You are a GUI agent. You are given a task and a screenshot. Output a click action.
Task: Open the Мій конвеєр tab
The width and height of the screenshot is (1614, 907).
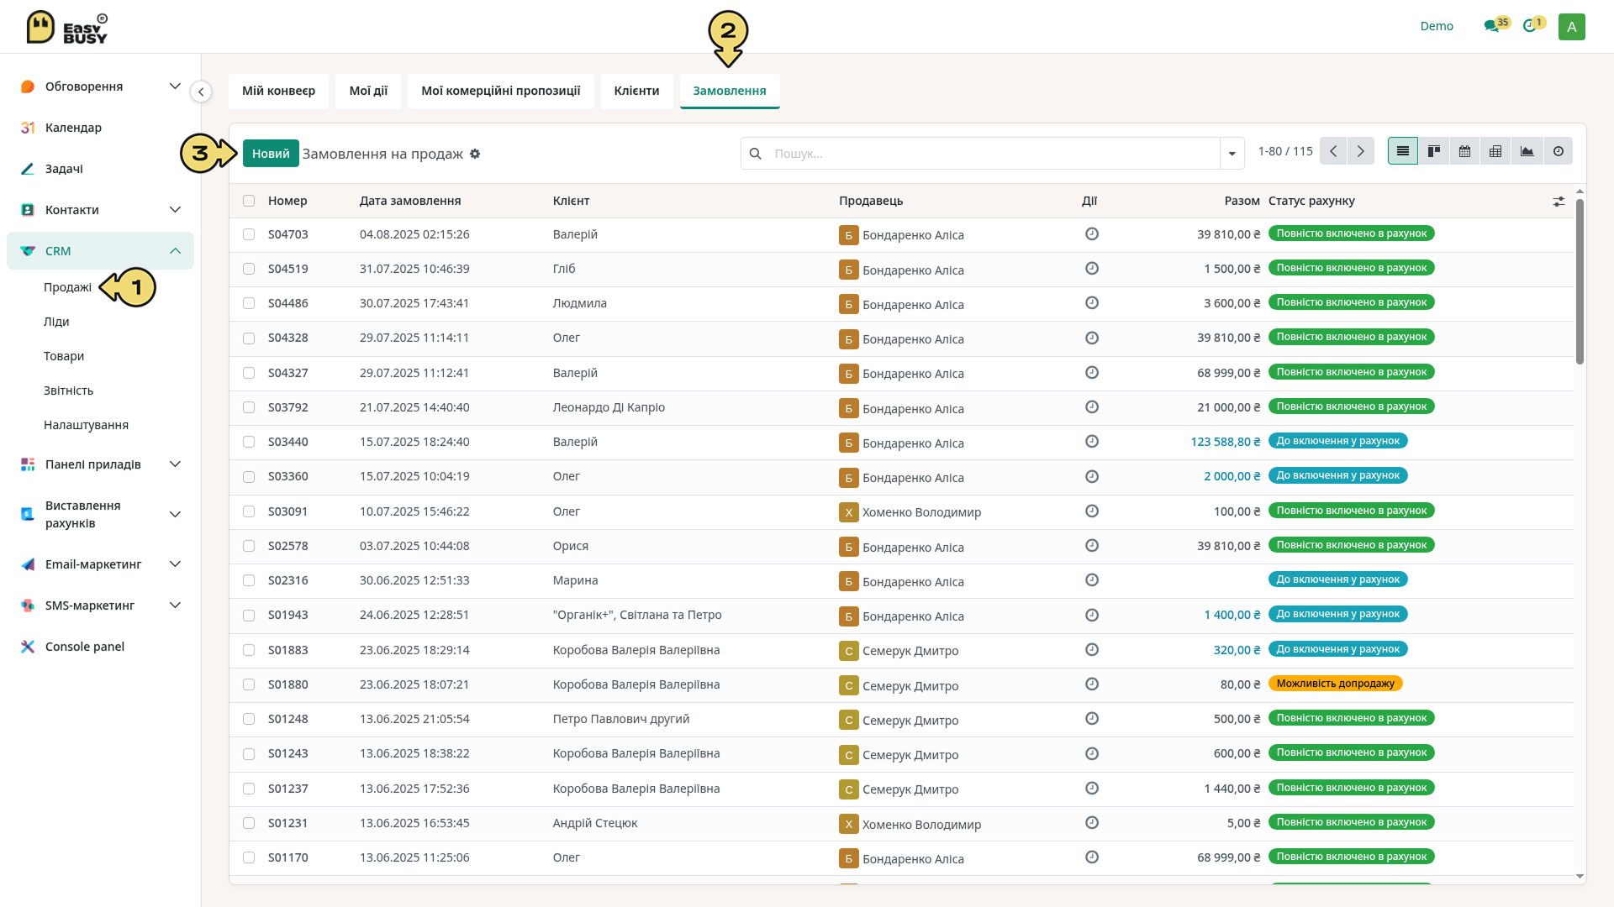[x=278, y=91]
